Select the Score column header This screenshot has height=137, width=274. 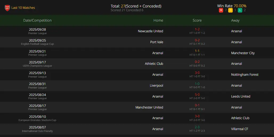point(197,21)
